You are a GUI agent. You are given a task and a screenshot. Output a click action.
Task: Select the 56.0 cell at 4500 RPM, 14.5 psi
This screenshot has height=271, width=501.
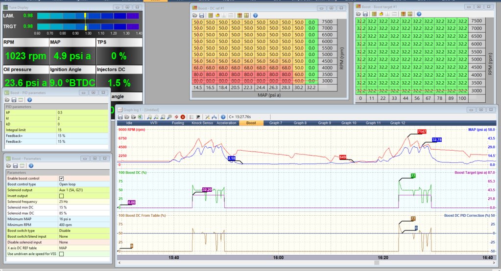[x=198, y=61]
